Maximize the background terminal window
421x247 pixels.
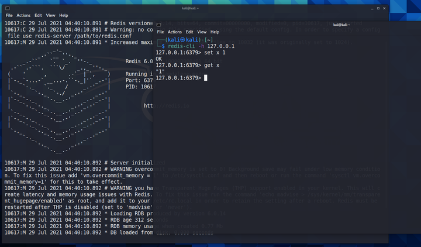click(x=378, y=9)
